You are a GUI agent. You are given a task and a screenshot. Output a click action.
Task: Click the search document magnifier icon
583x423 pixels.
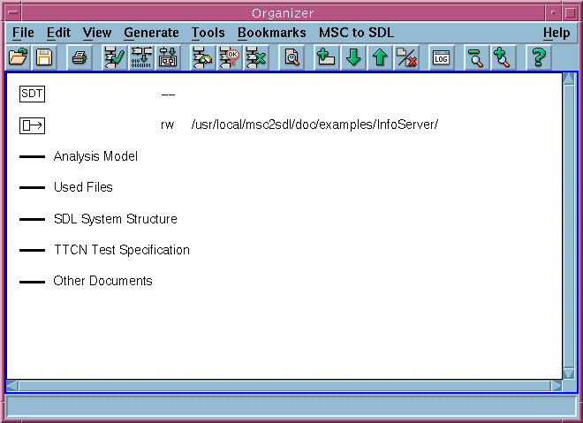coord(291,58)
